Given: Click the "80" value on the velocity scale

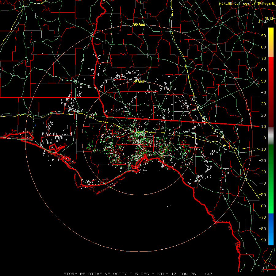Looking at the screenshot, I should pyautogui.click(x=263, y=47).
